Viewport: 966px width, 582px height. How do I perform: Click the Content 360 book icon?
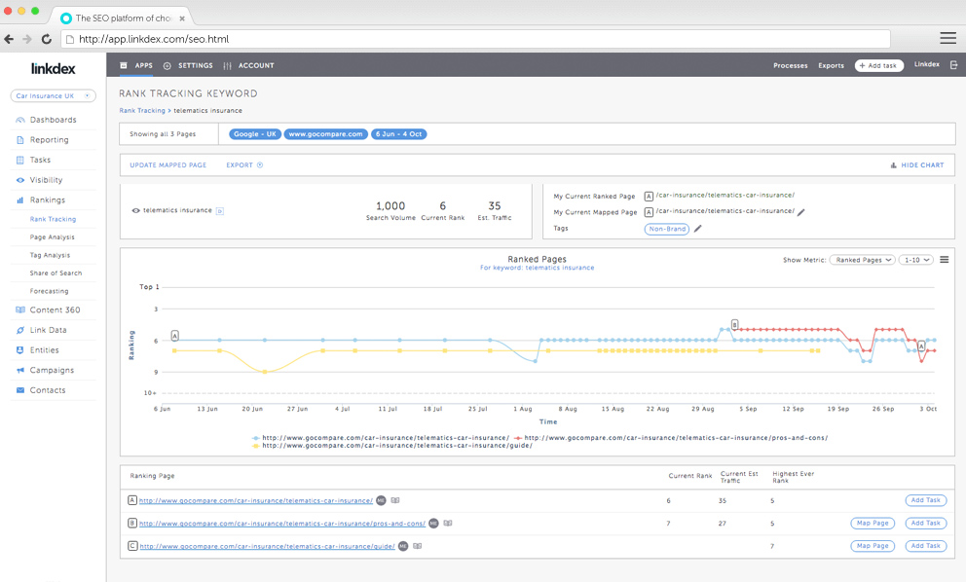[20, 309]
